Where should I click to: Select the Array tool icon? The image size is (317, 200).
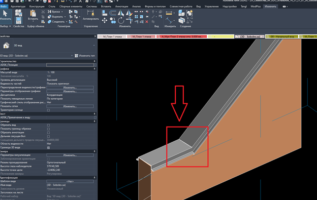(136, 17)
